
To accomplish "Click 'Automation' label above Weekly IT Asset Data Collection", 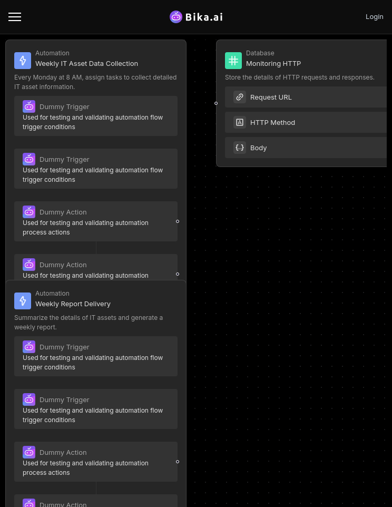I will click(x=52, y=53).
